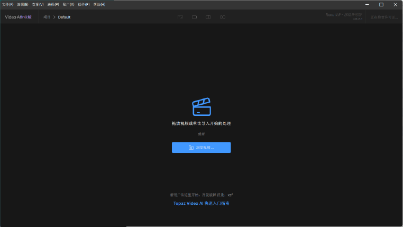Click the 新用户从这里开始 text line
The image size is (403, 227).
[x=201, y=195]
